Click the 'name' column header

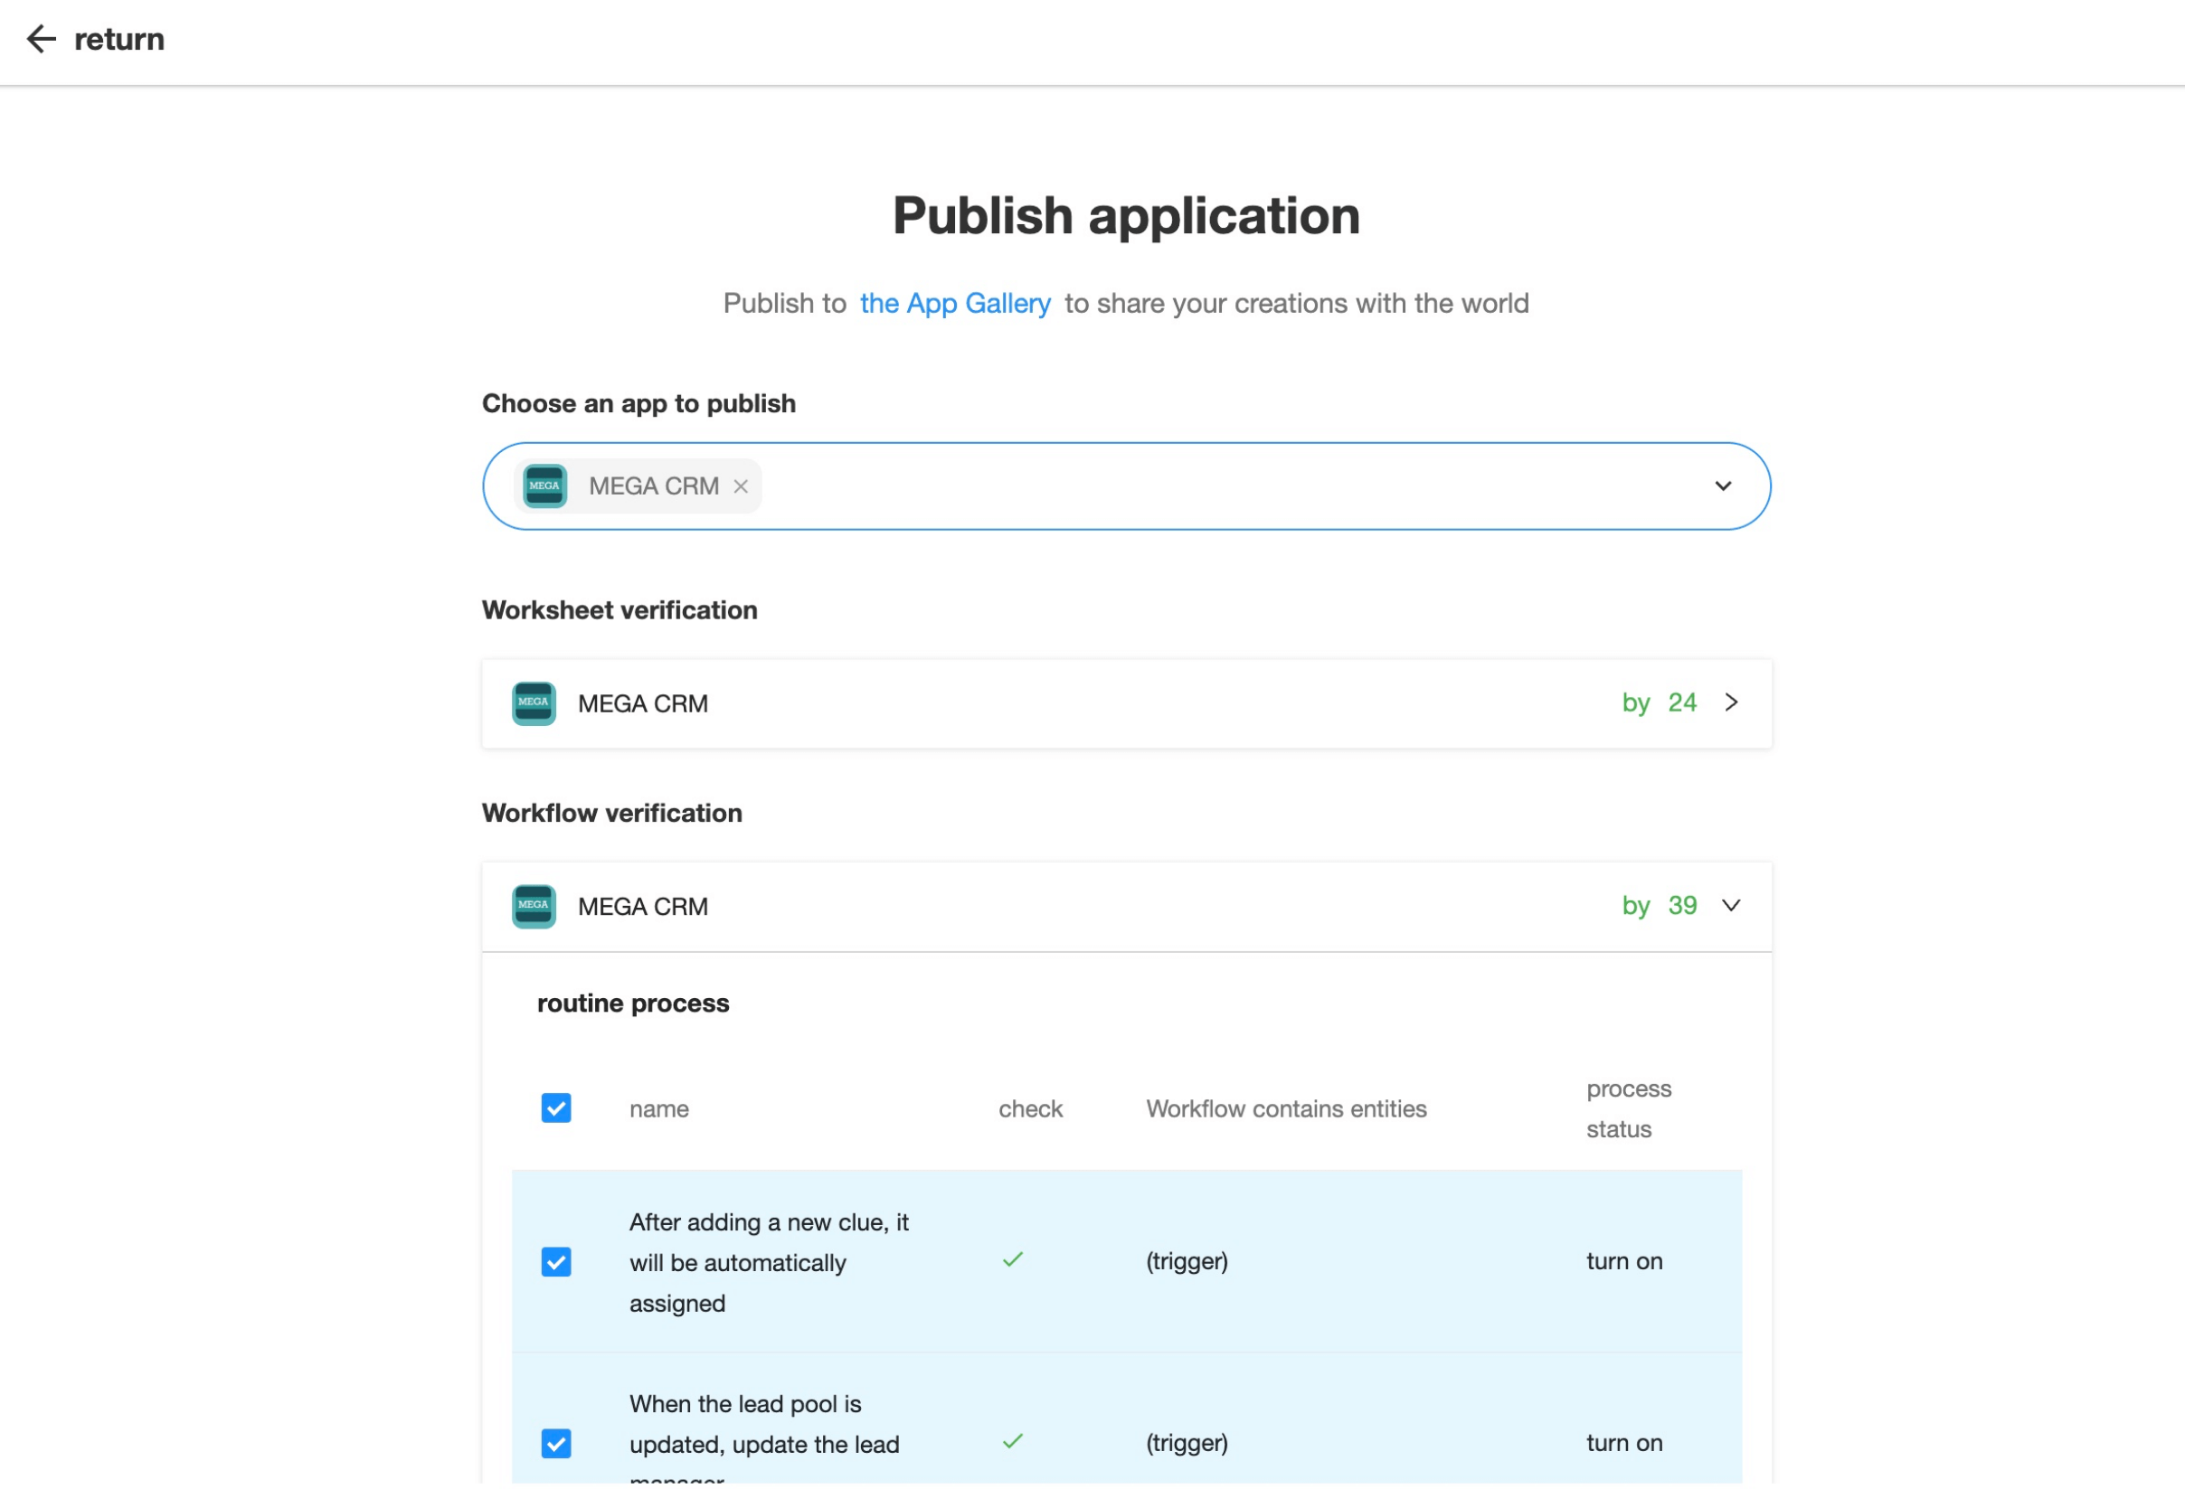pyautogui.click(x=659, y=1110)
